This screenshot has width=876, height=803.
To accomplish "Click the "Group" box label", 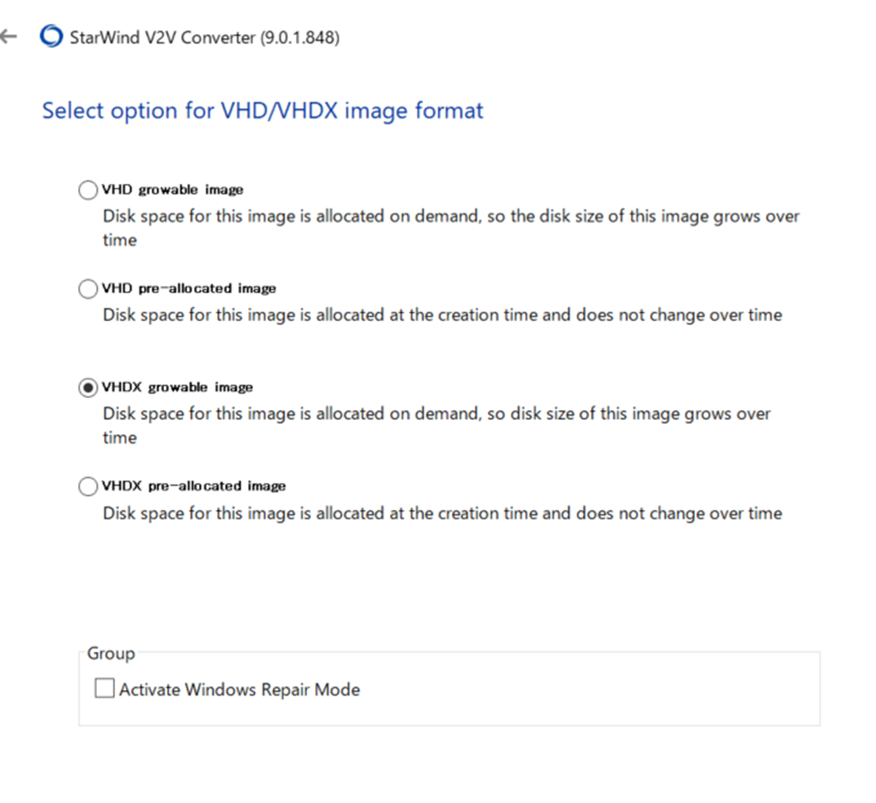I will tap(111, 654).
